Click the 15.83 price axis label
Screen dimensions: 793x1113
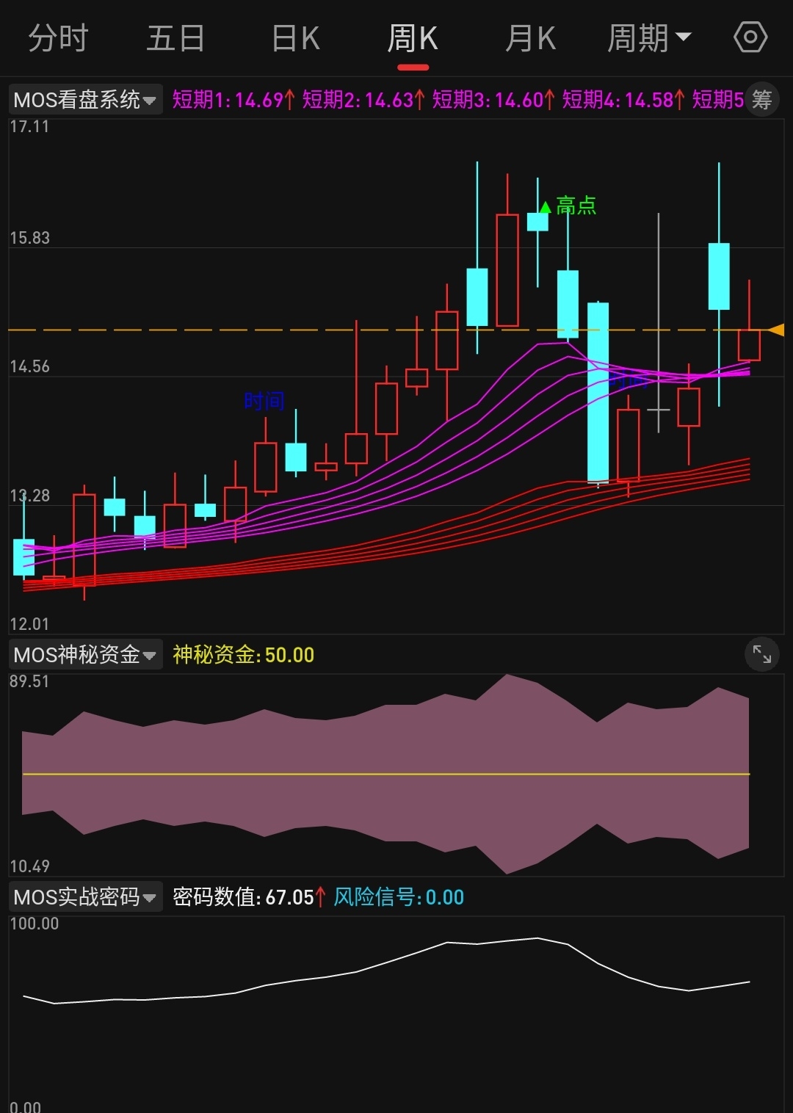[x=29, y=238]
